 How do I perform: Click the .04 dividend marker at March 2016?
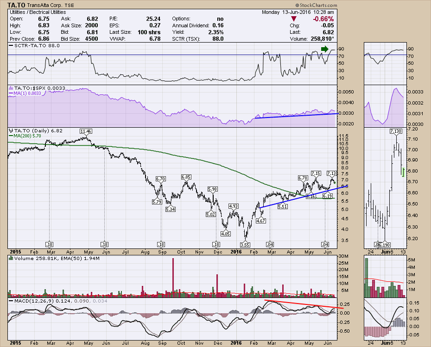(x=270, y=244)
